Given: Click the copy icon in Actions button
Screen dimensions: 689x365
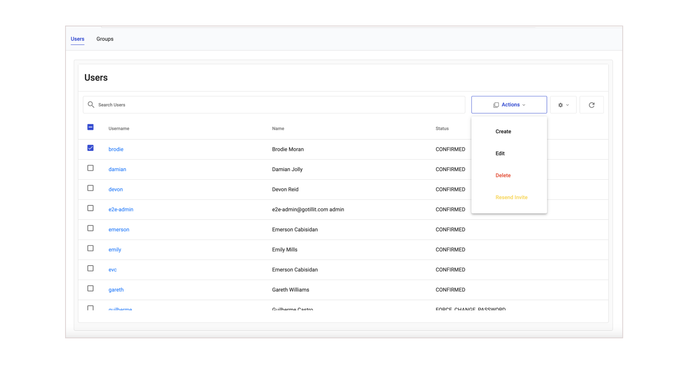Looking at the screenshot, I should coord(496,105).
